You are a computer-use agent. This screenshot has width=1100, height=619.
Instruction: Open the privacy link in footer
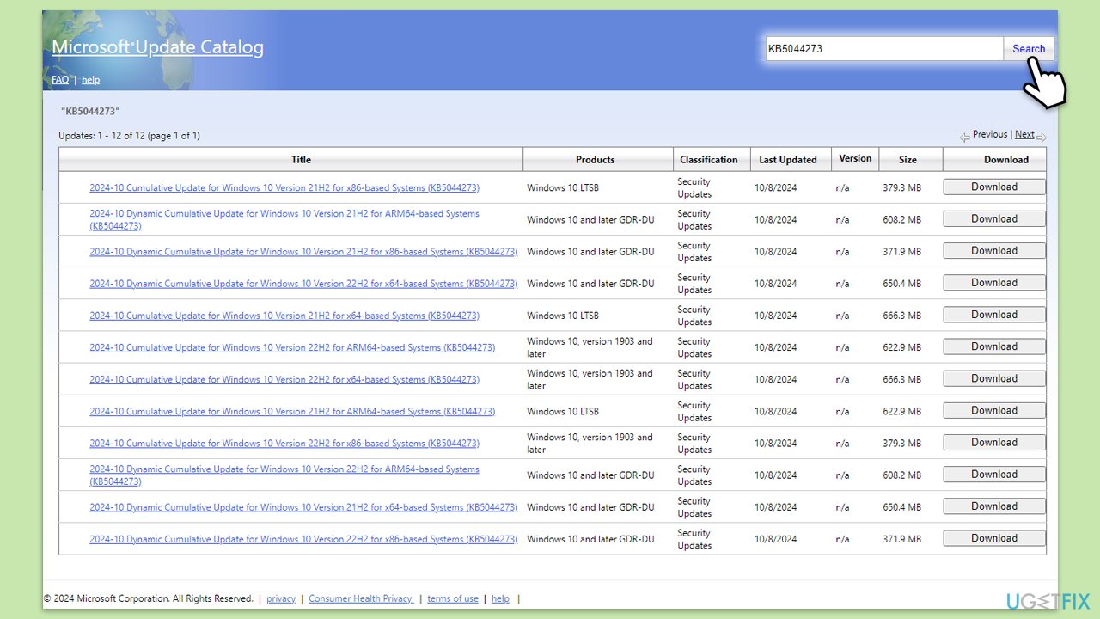point(281,598)
